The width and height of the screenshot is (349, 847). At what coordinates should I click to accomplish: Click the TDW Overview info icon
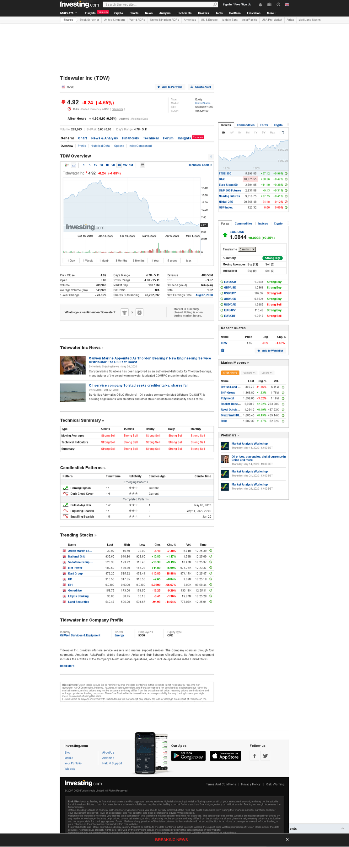tap(211, 157)
